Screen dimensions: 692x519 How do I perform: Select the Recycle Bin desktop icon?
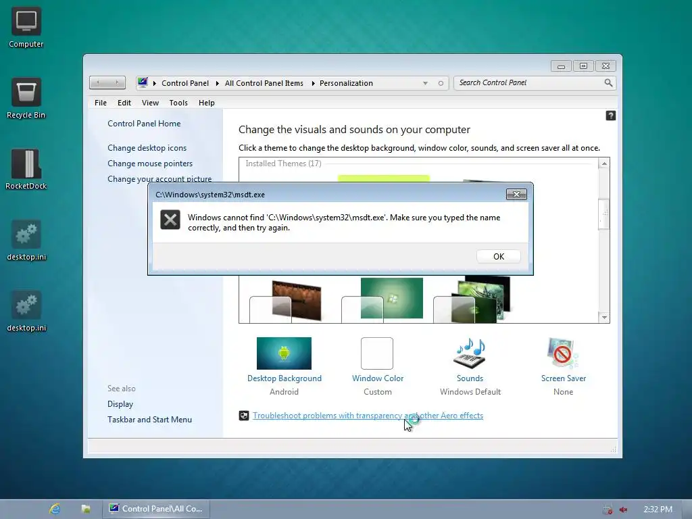pos(26,99)
